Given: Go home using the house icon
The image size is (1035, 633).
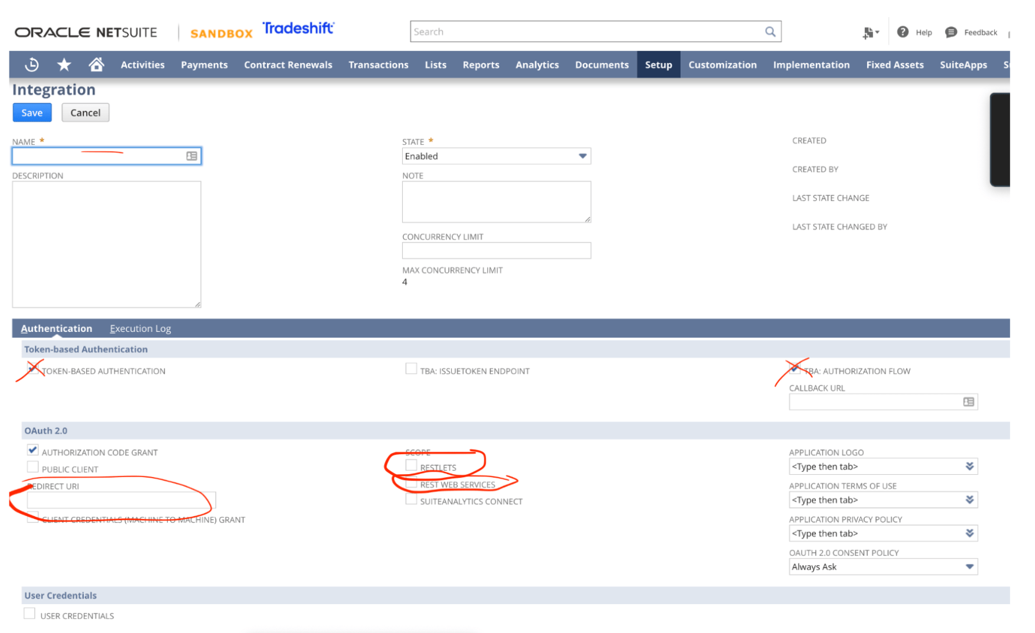Looking at the screenshot, I should pos(96,64).
